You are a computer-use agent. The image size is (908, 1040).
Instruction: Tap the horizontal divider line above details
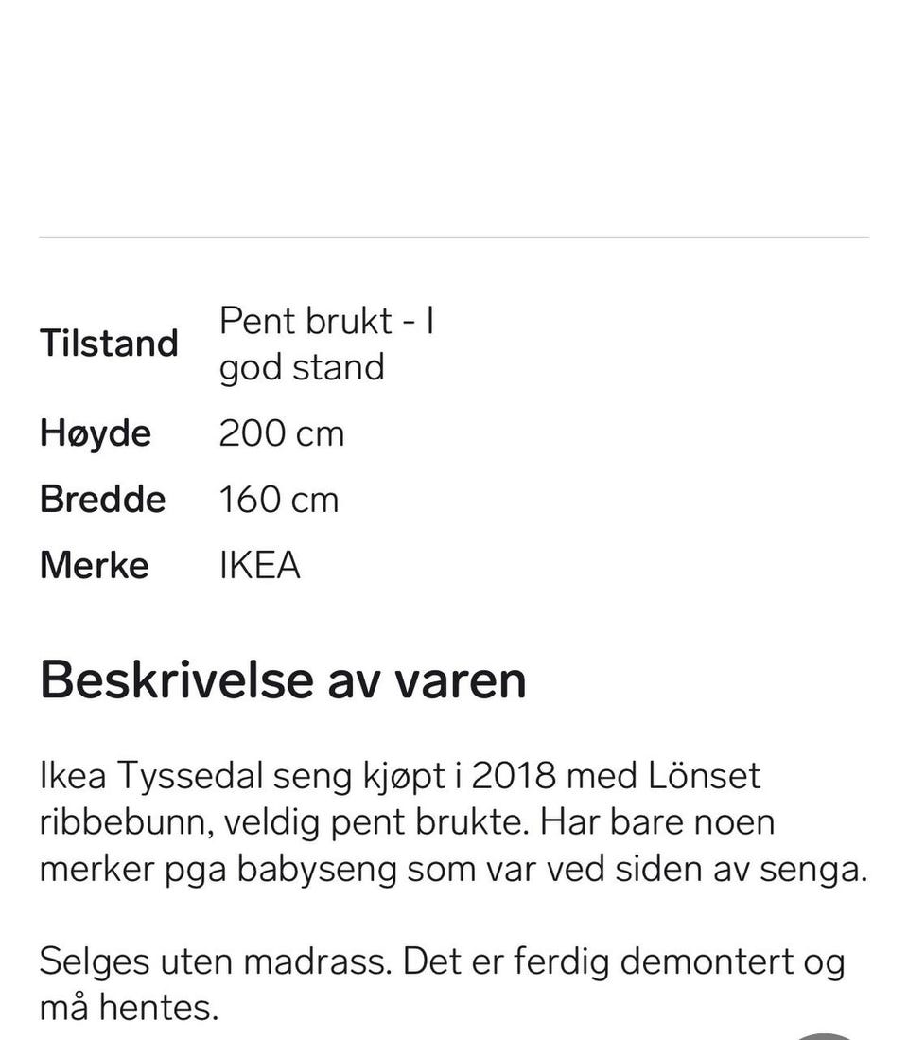(454, 237)
